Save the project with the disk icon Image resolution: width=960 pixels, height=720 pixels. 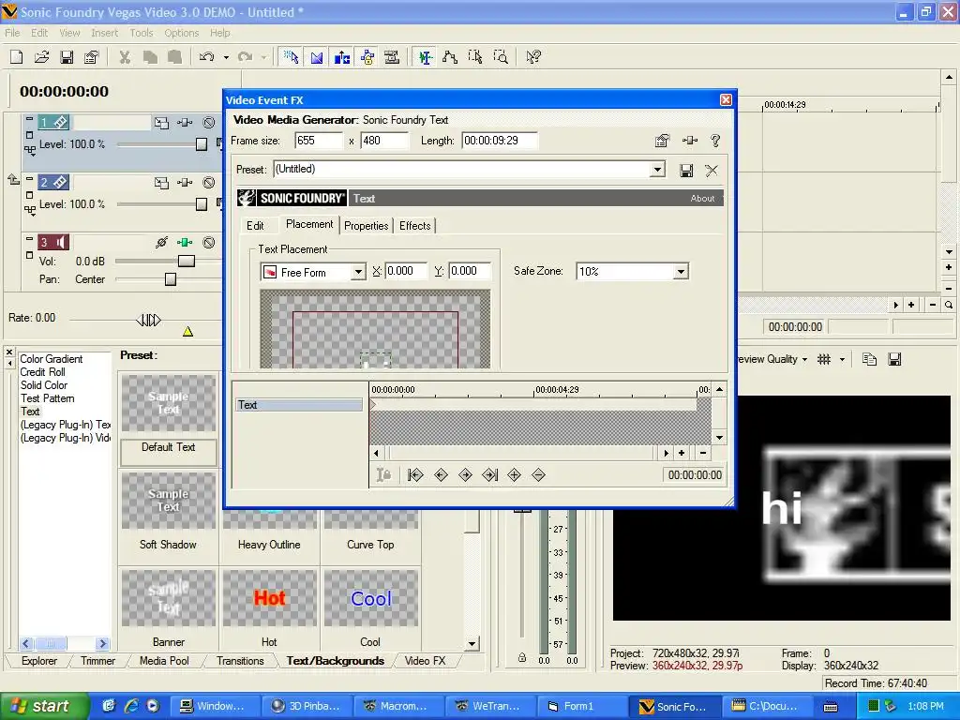pyautogui.click(x=67, y=57)
